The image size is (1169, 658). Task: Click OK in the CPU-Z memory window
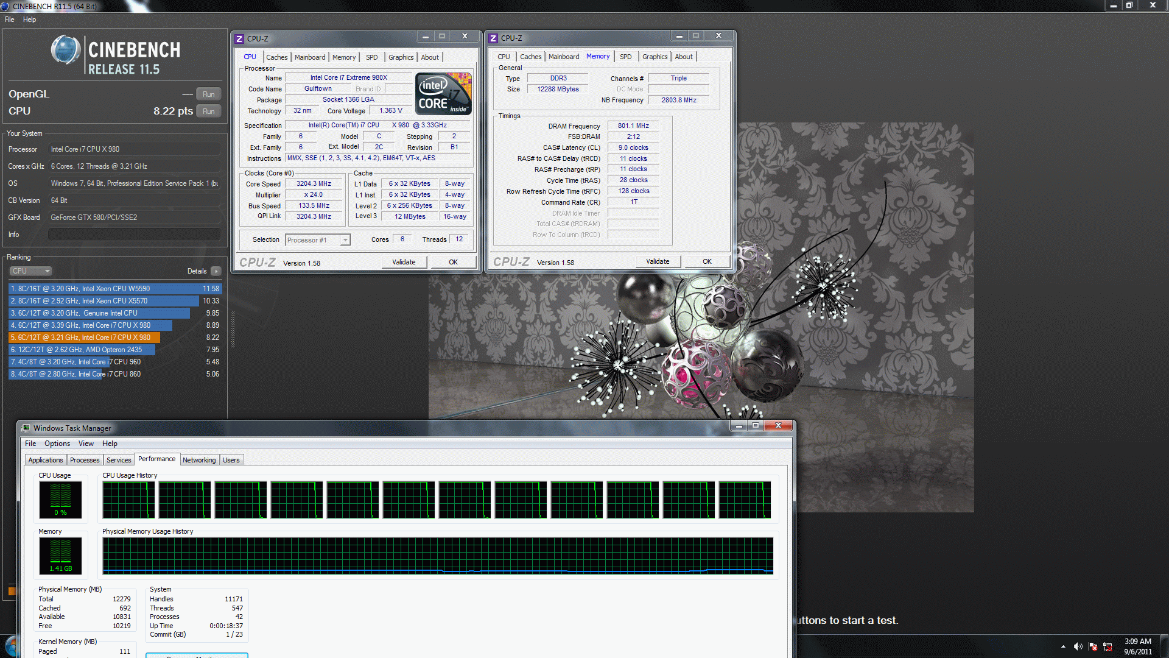(x=707, y=261)
